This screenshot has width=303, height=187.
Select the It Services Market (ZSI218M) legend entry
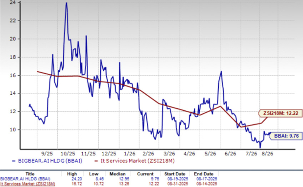[135, 161]
